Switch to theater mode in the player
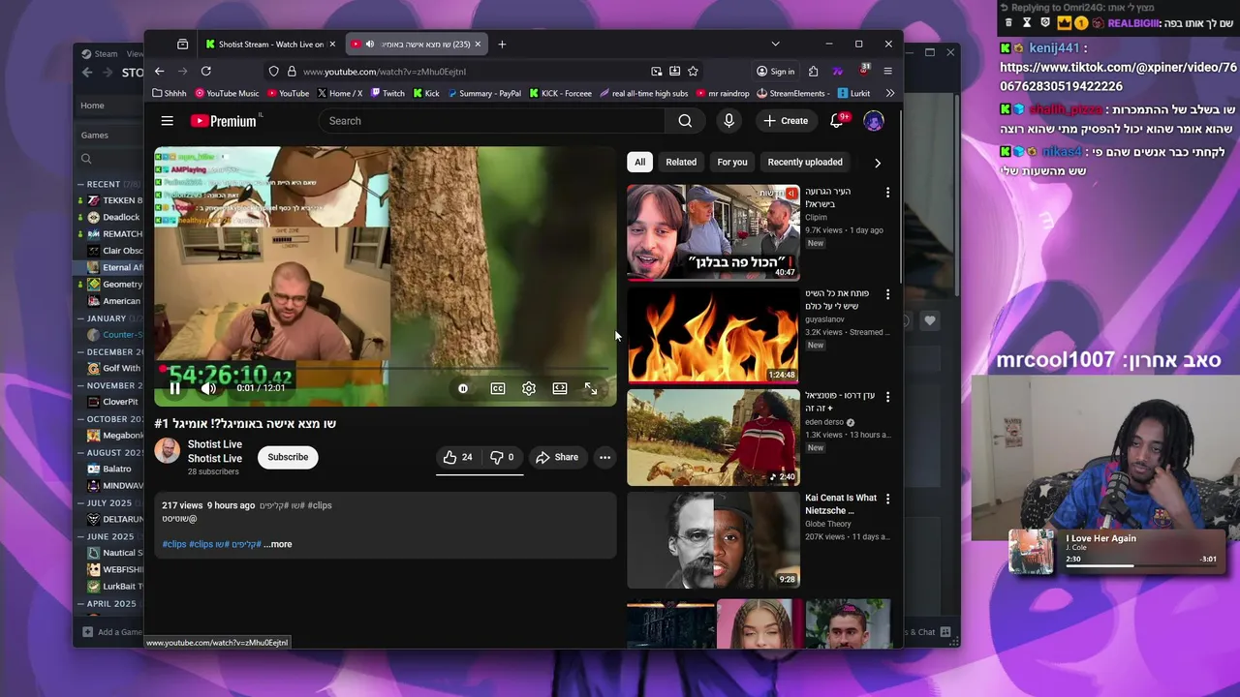This screenshot has height=697, width=1240. click(560, 388)
